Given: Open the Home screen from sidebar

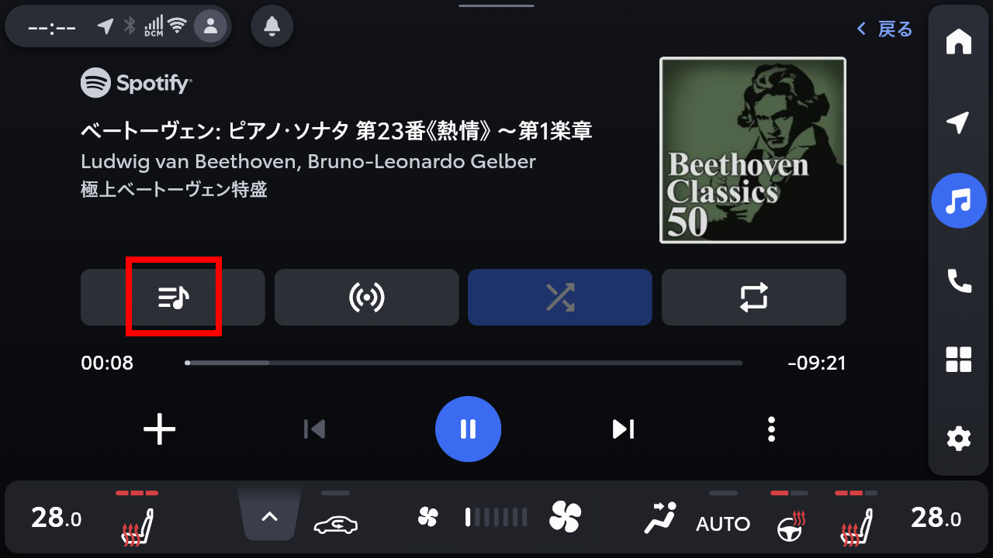Looking at the screenshot, I should [959, 41].
